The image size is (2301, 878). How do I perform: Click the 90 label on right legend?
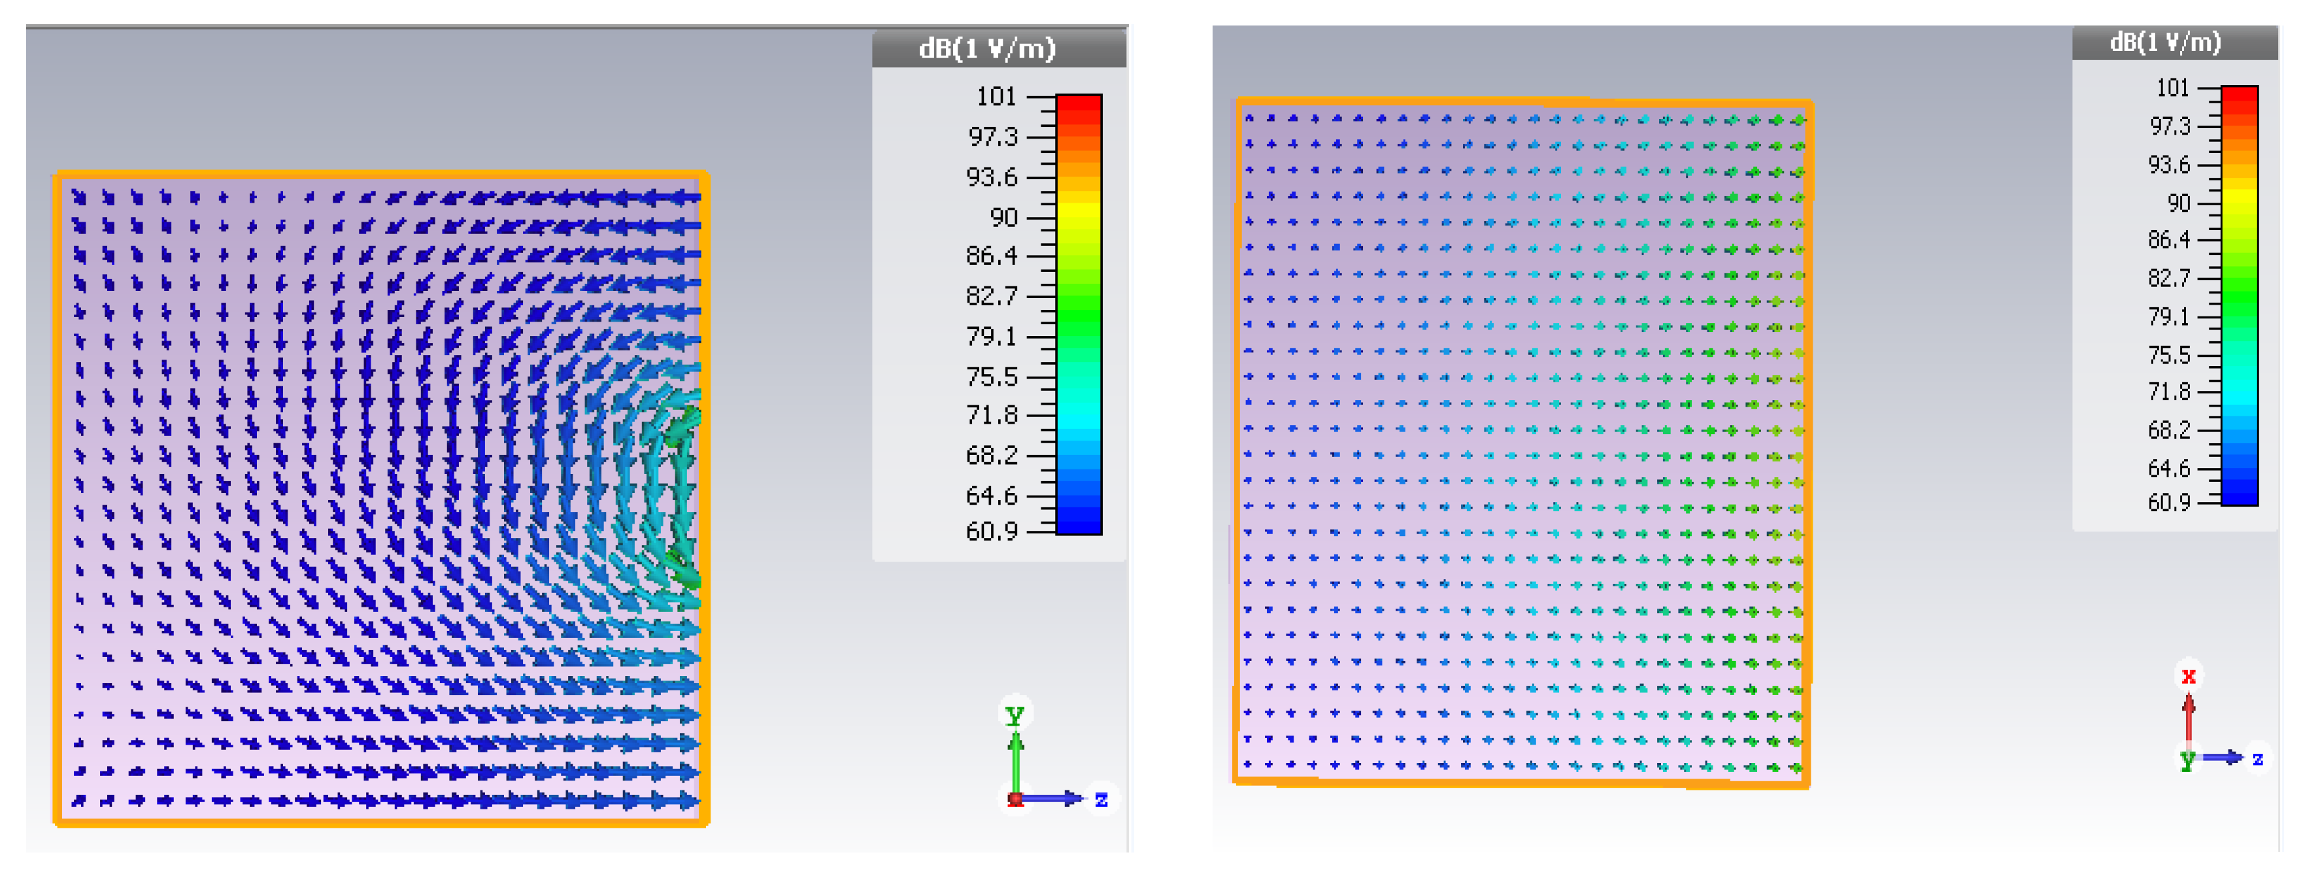[x=2179, y=203]
